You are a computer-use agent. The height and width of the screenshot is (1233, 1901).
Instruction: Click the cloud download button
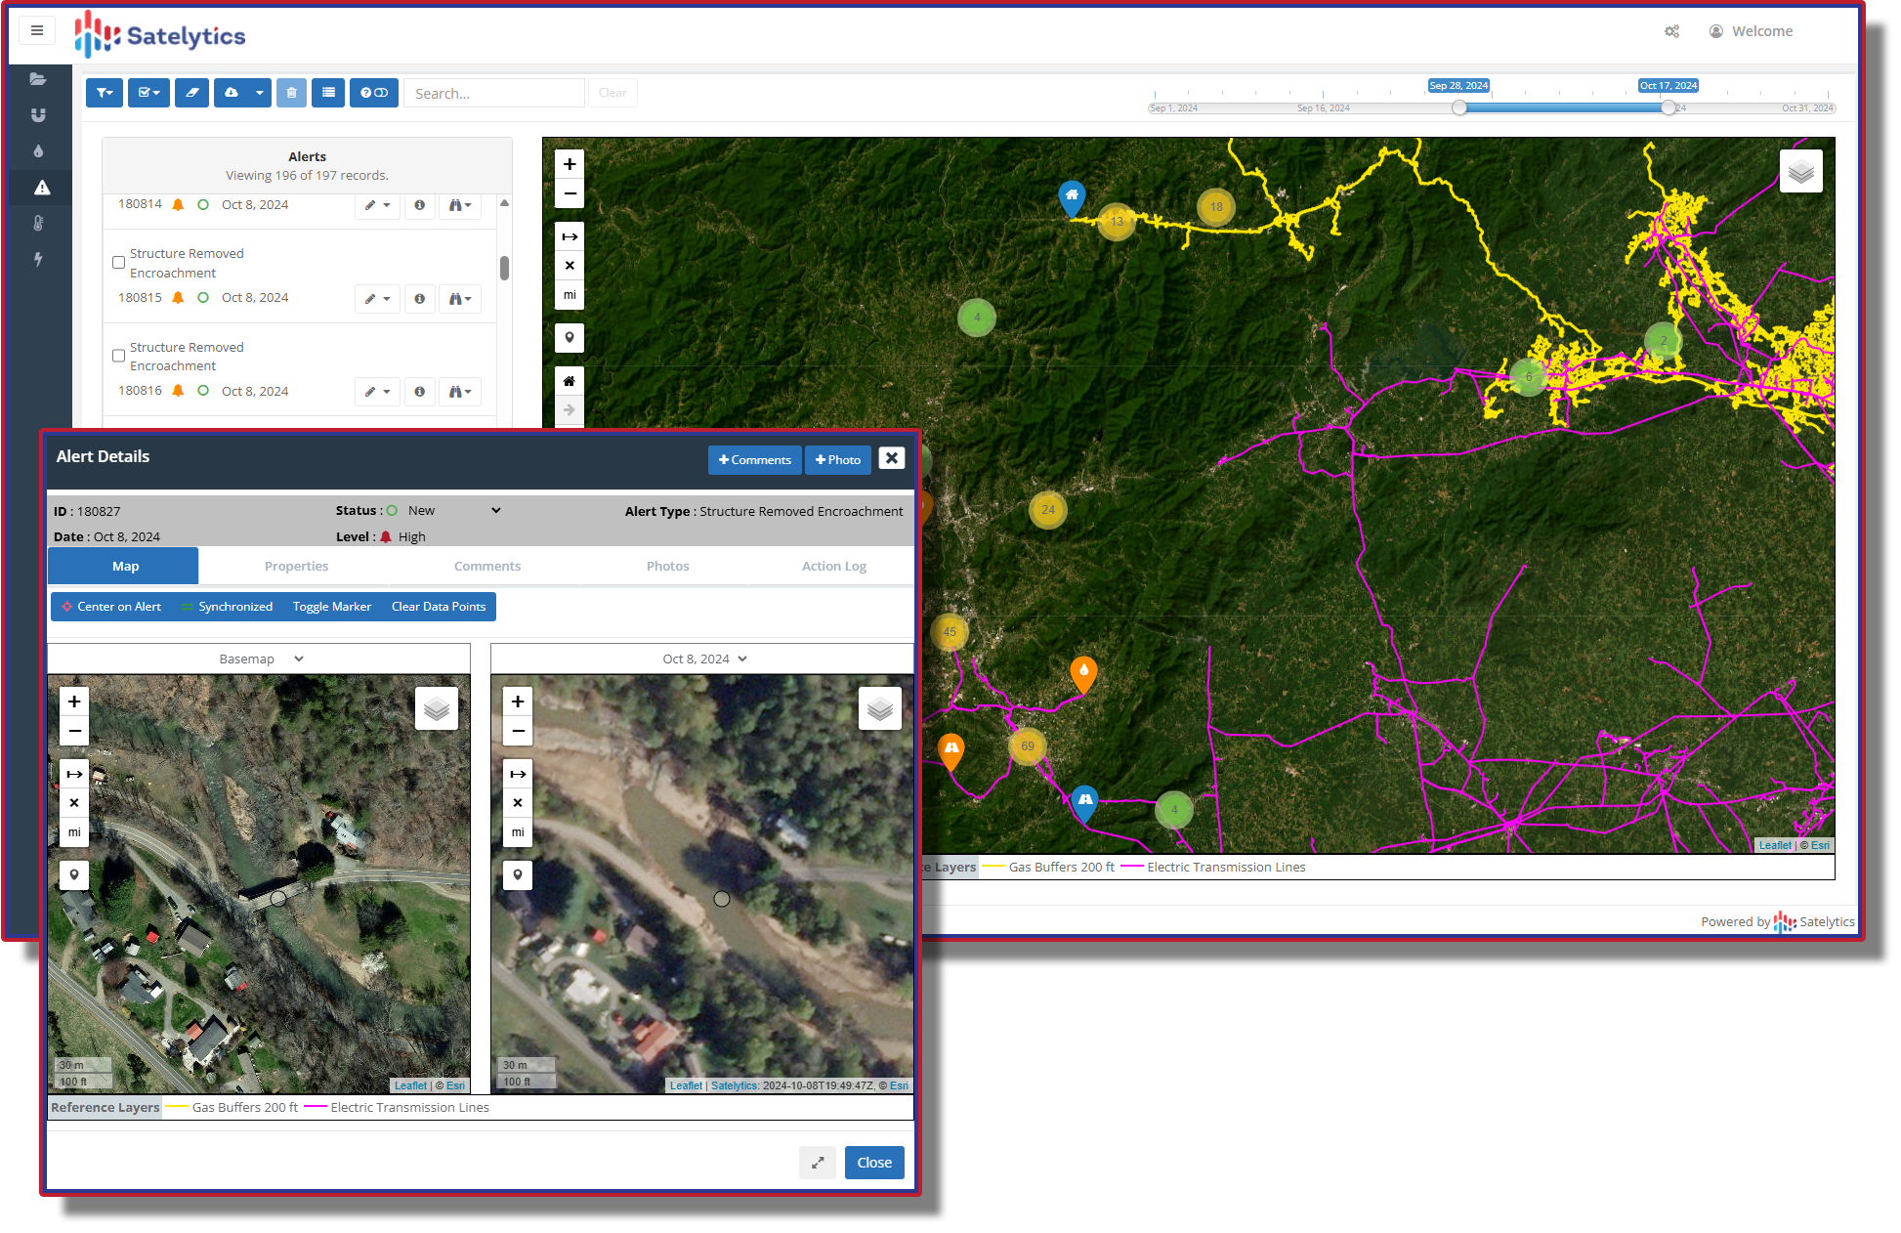[232, 93]
